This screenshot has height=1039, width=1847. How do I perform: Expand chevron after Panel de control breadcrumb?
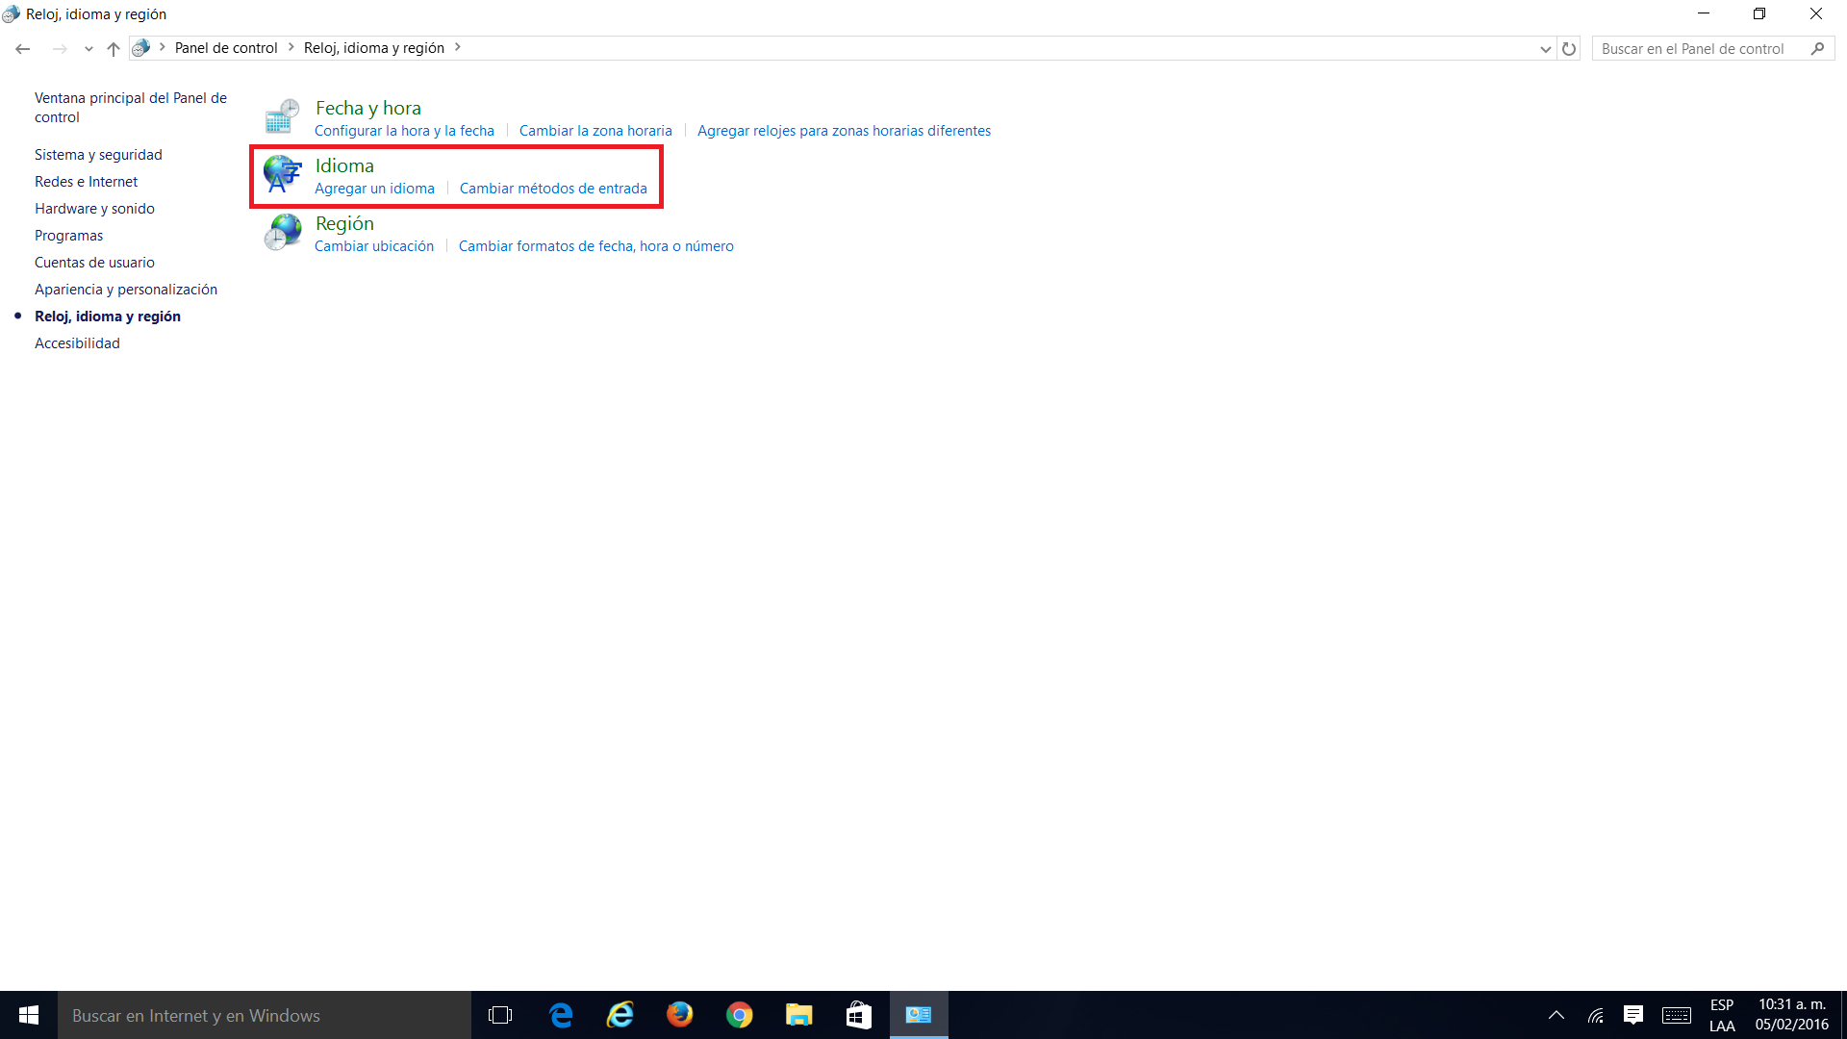click(x=291, y=47)
